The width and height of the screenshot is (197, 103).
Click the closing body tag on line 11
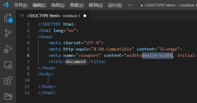(47, 87)
